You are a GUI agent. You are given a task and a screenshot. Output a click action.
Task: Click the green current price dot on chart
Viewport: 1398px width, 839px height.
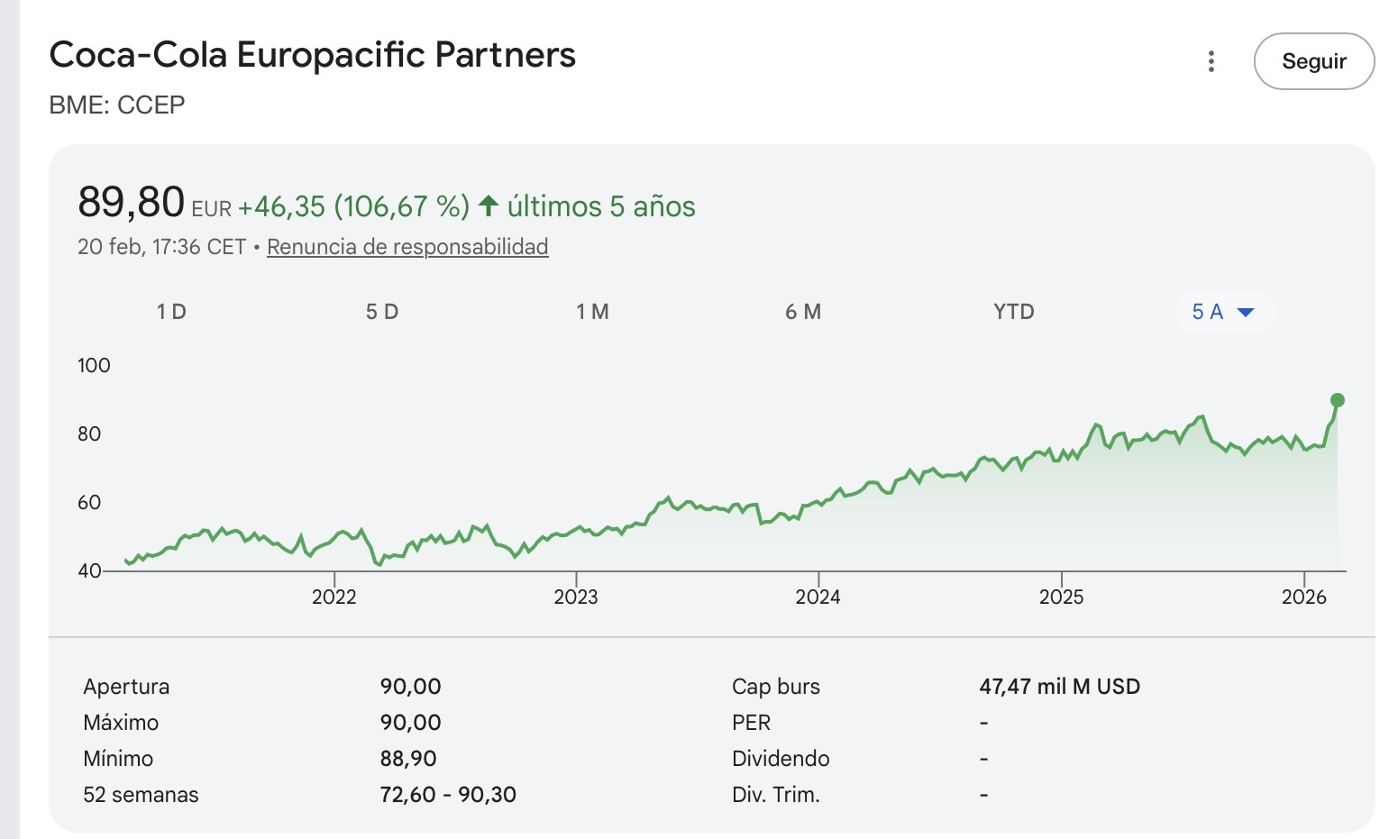[x=1338, y=400]
